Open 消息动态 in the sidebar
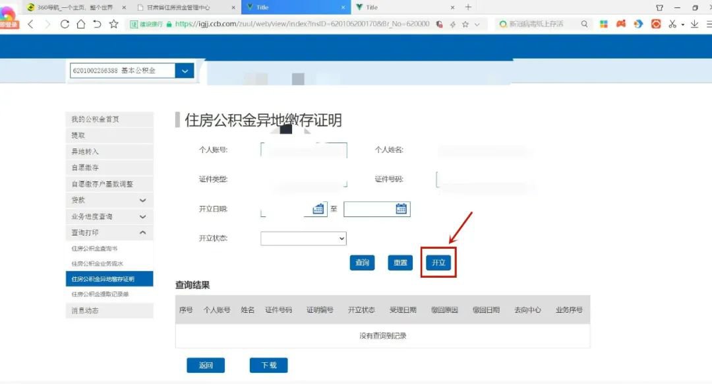Image resolution: width=712 pixels, height=384 pixels. (109, 310)
